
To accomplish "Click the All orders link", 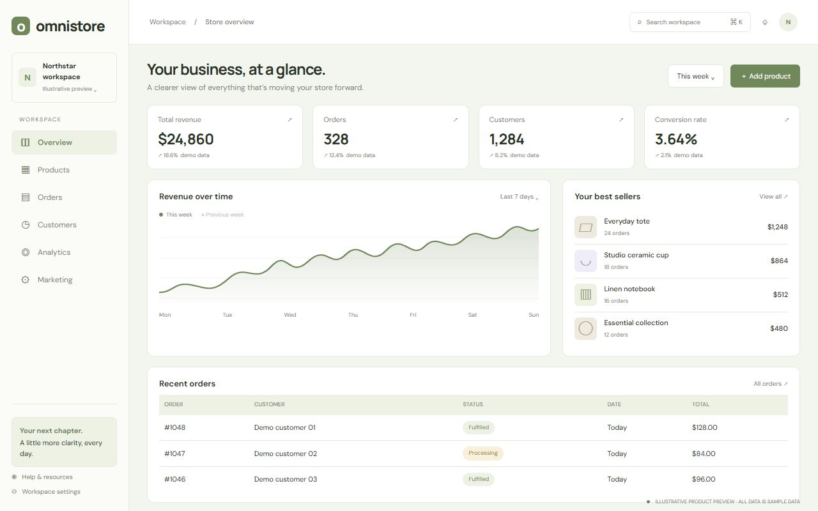I will tap(771, 384).
